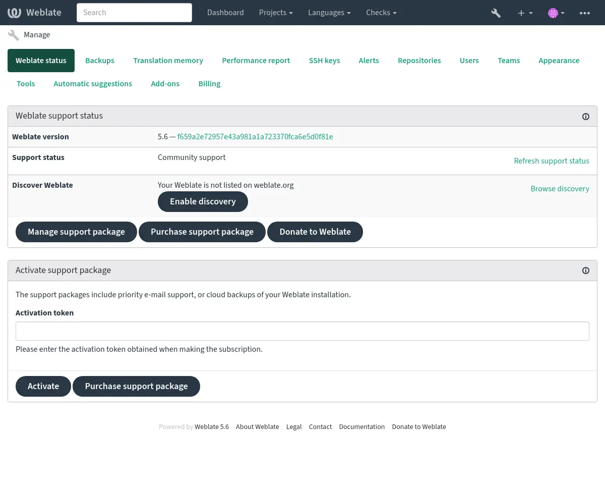Open the Add-ons tab

(165, 84)
